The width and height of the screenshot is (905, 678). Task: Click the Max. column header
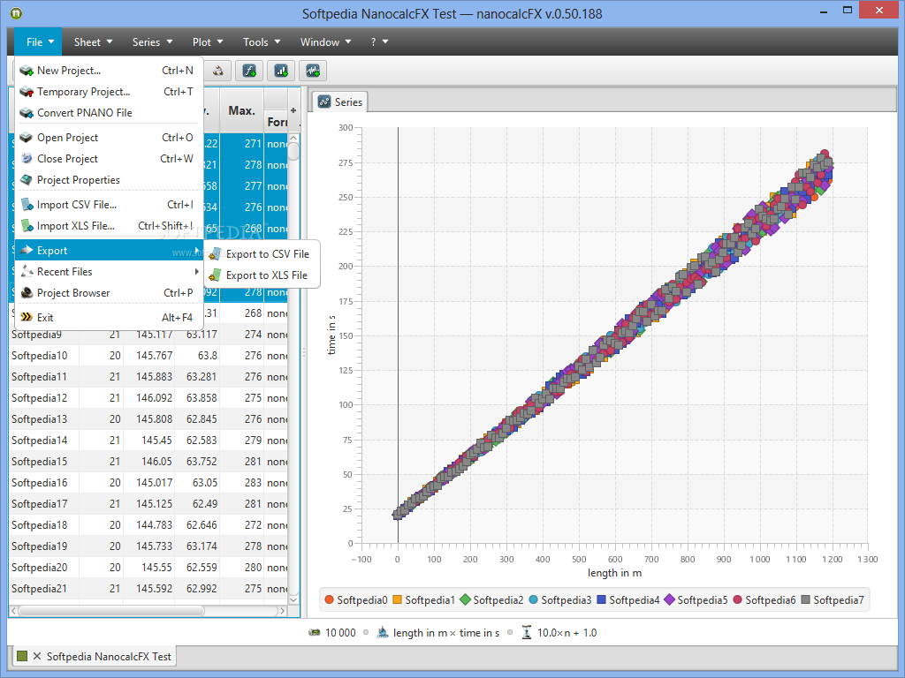(x=242, y=110)
